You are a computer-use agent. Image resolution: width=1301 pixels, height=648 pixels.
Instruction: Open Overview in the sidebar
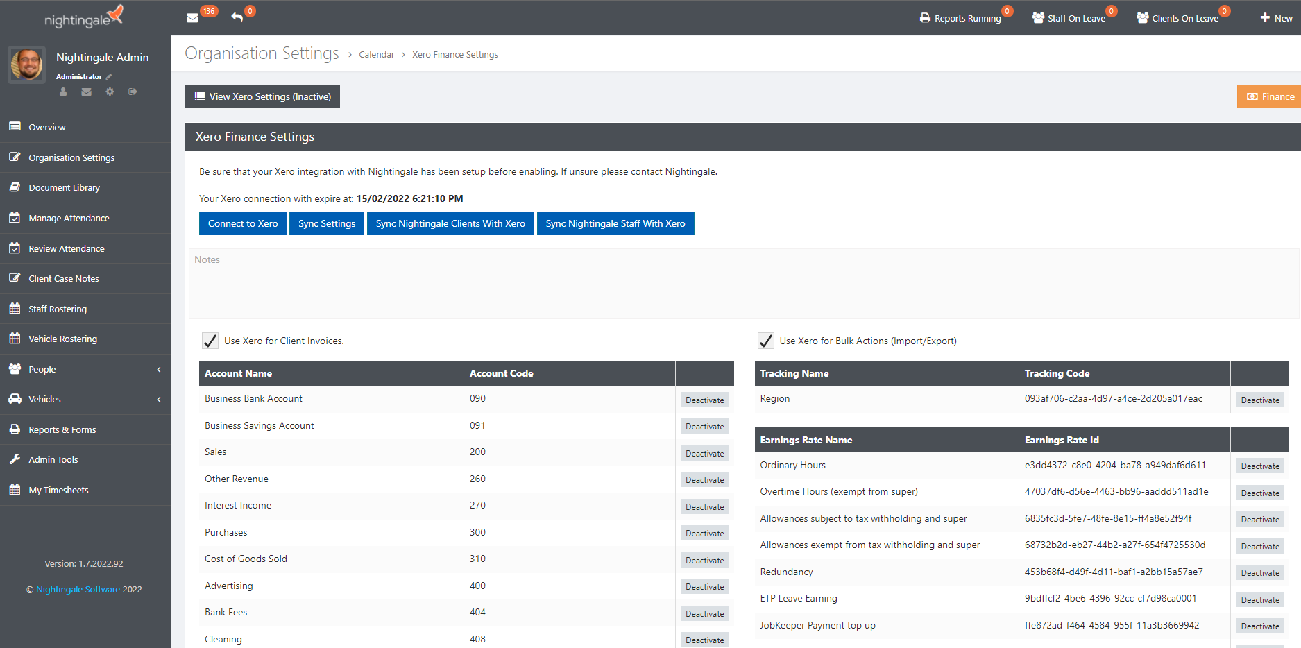(85, 127)
